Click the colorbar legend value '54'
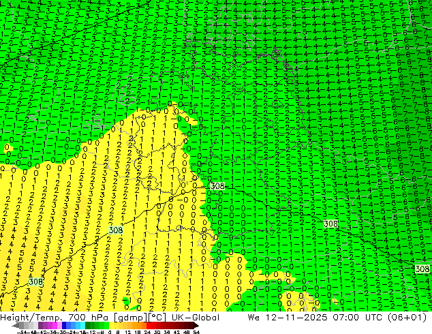Image resolution: width=432 pixels, height=334 pixels. (196, 332)
